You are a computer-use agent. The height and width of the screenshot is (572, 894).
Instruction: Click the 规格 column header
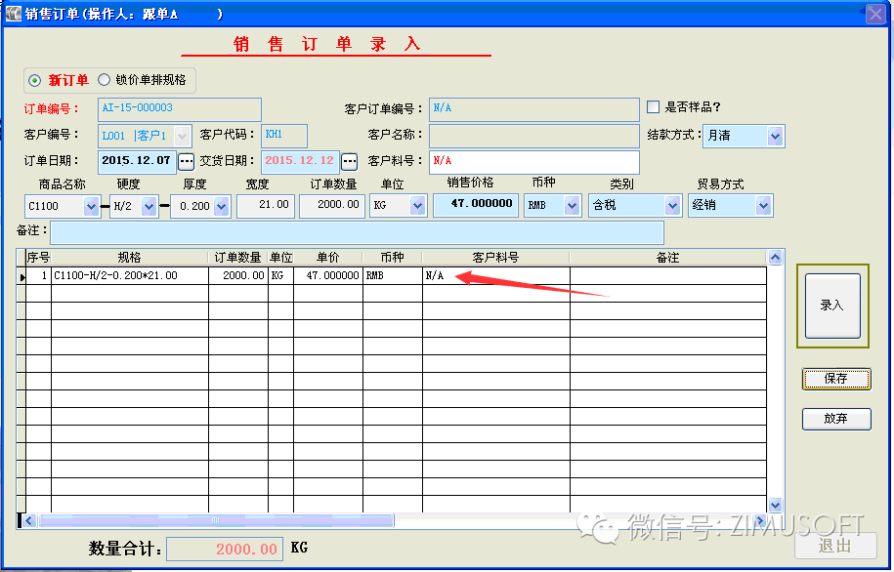[x=129, y=258]
